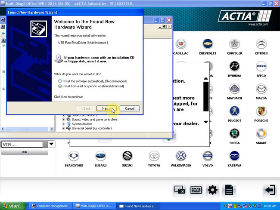The height and width of the screenshot is (210, 280).
Task: Select System devices tree entry
Action: coord(82,124)
